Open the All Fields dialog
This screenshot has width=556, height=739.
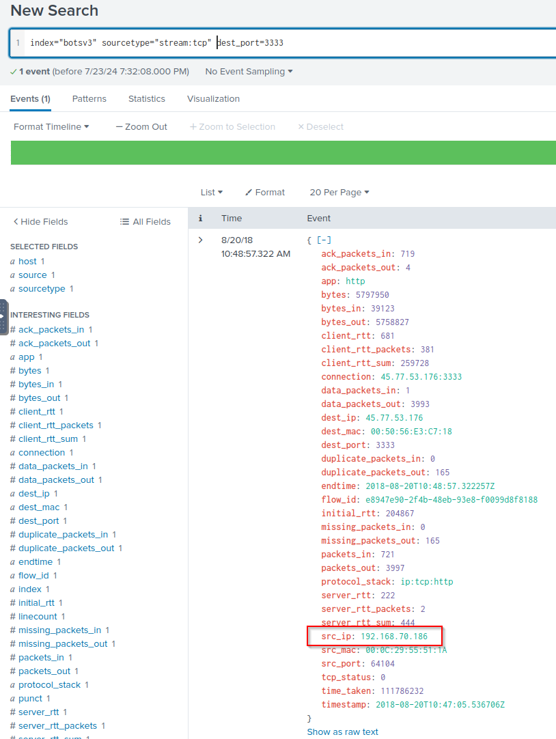coord(145,221)
